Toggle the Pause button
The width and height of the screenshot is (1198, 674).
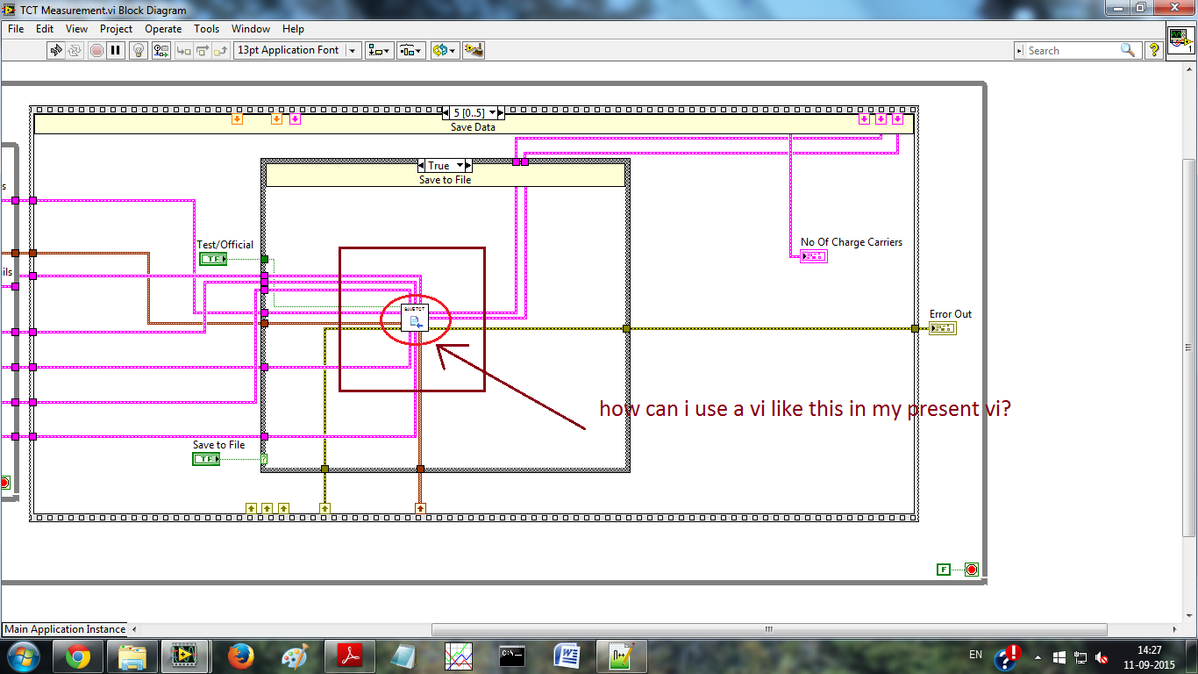pyautogui.click(x=116, y=50)
